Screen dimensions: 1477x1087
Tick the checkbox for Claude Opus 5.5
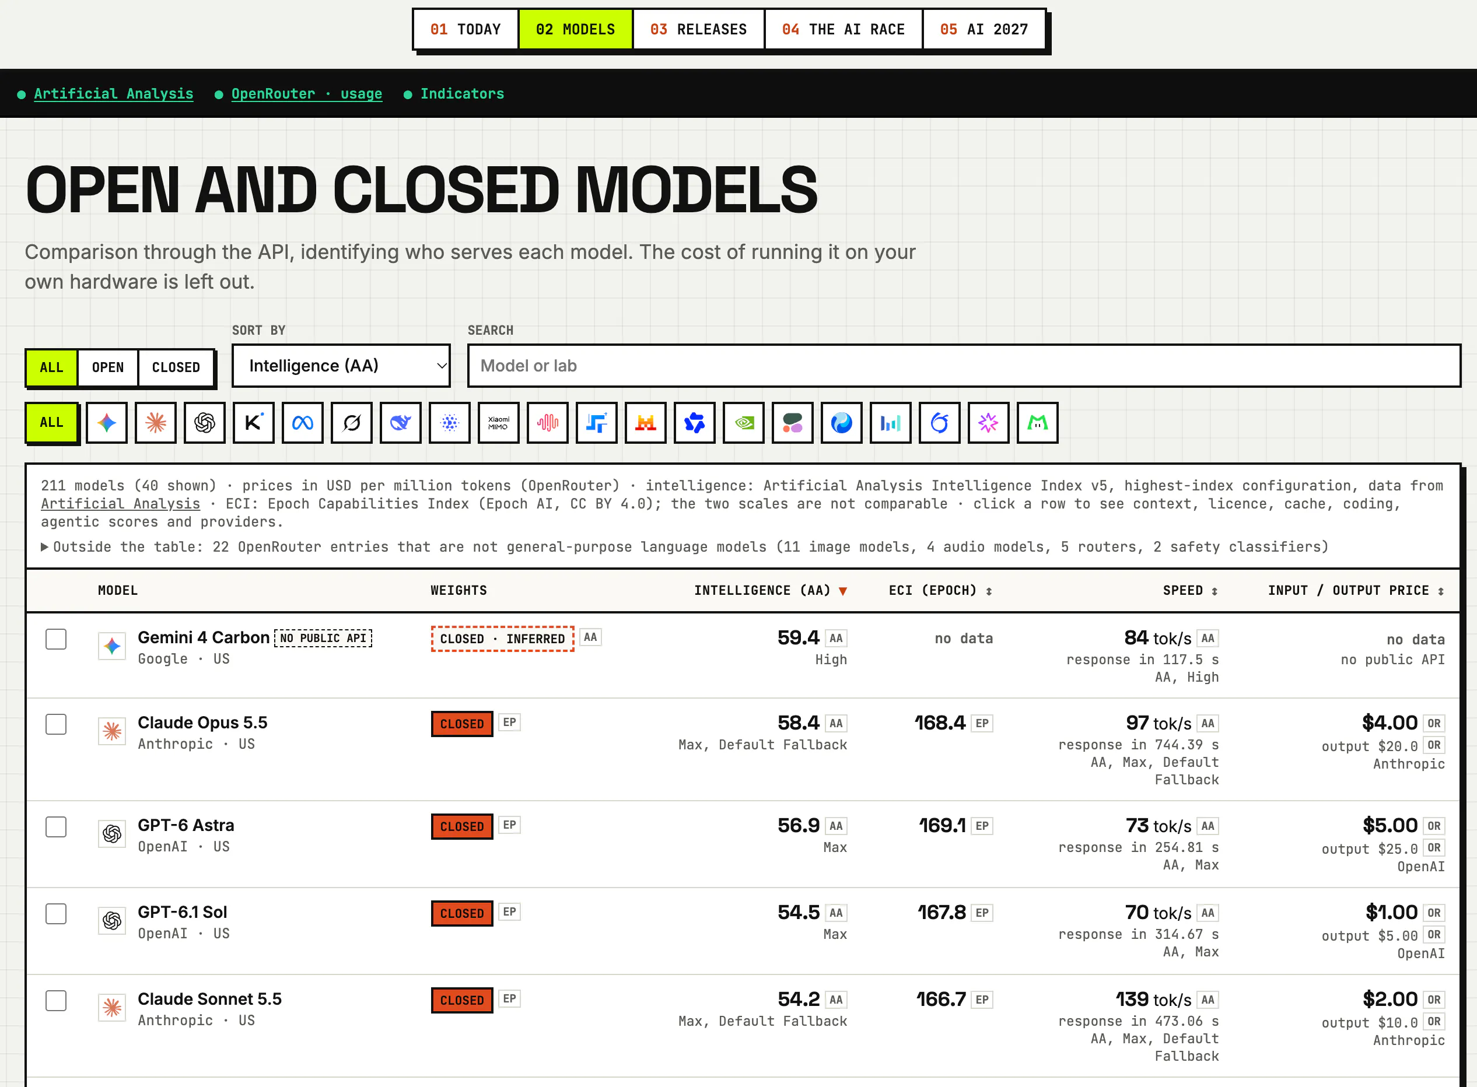pyautogui.click(x=56, y=724)
